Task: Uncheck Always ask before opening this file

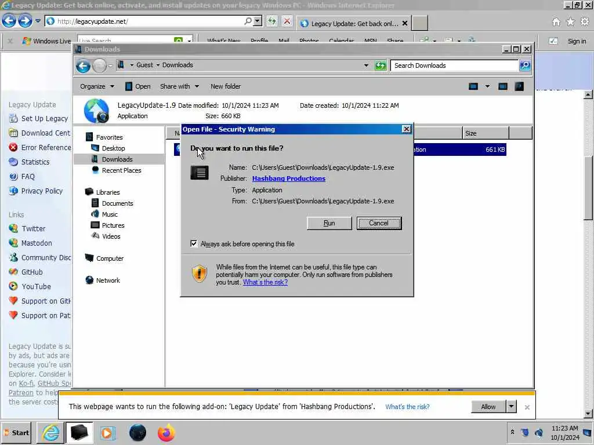Action: [194, 244]
